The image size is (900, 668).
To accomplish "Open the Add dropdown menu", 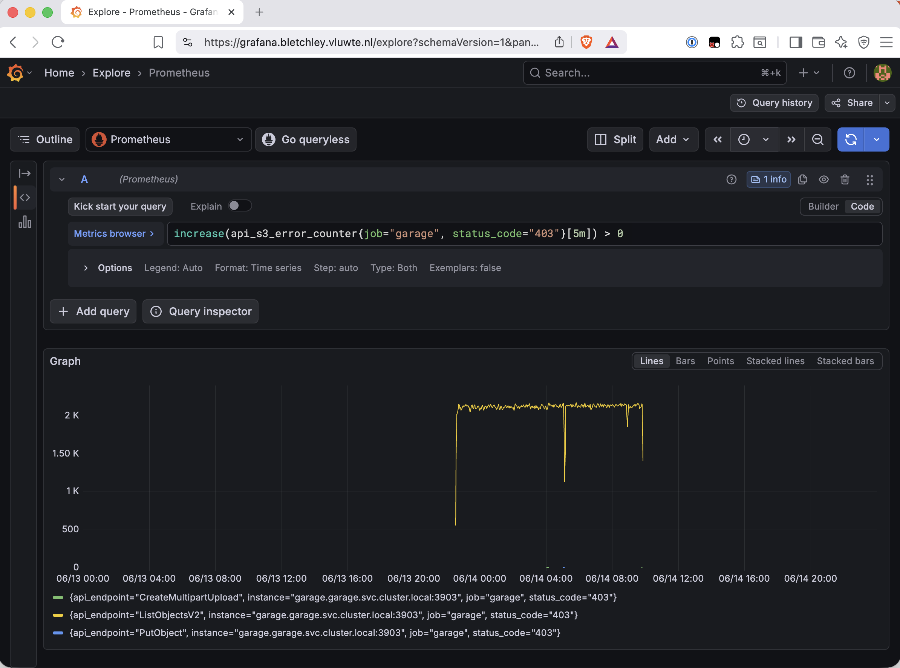I will pyautogui.click(x=673, y=139).
